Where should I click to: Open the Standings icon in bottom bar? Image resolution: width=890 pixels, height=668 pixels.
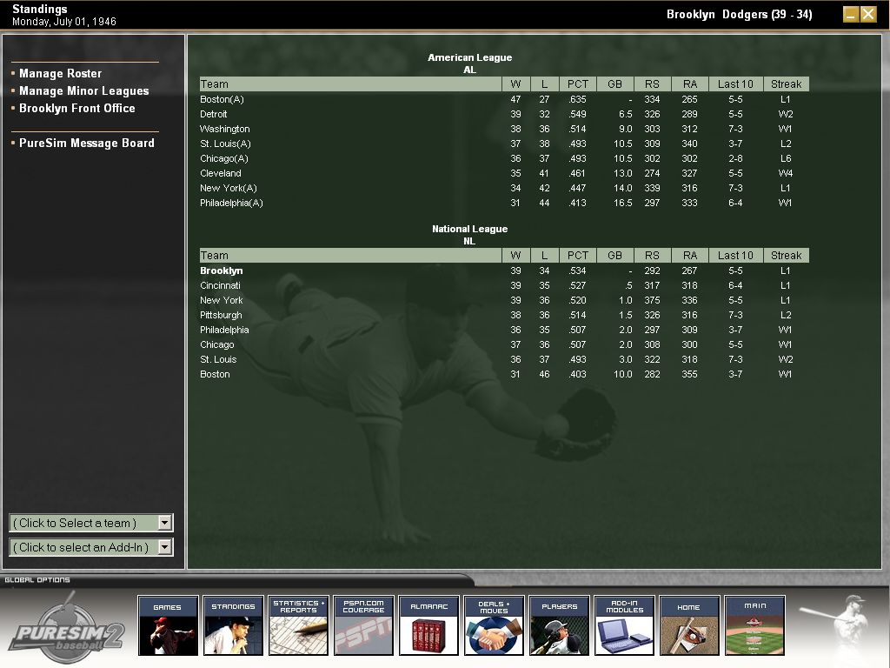point(233,625)
